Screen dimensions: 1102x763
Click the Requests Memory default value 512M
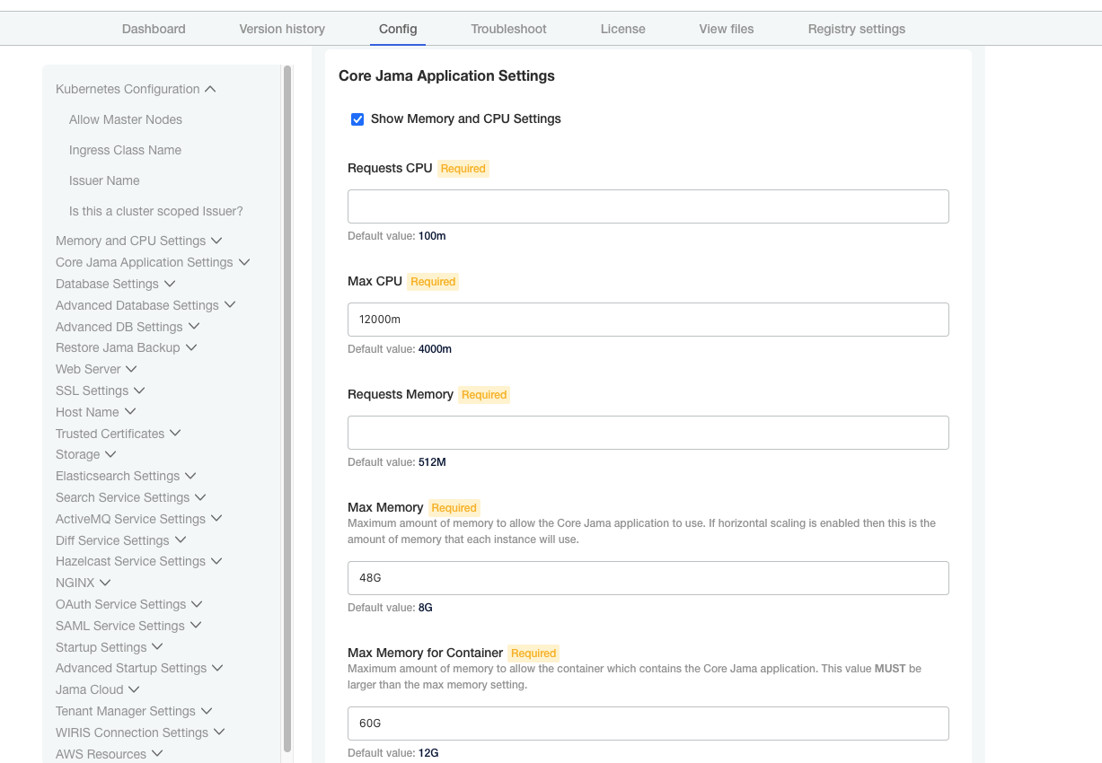click(432, 462)
